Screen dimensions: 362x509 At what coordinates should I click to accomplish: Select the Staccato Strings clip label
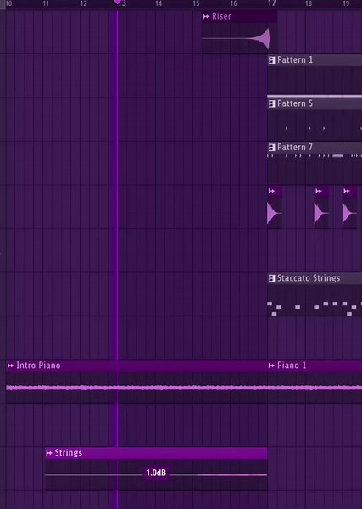point(309,278)
